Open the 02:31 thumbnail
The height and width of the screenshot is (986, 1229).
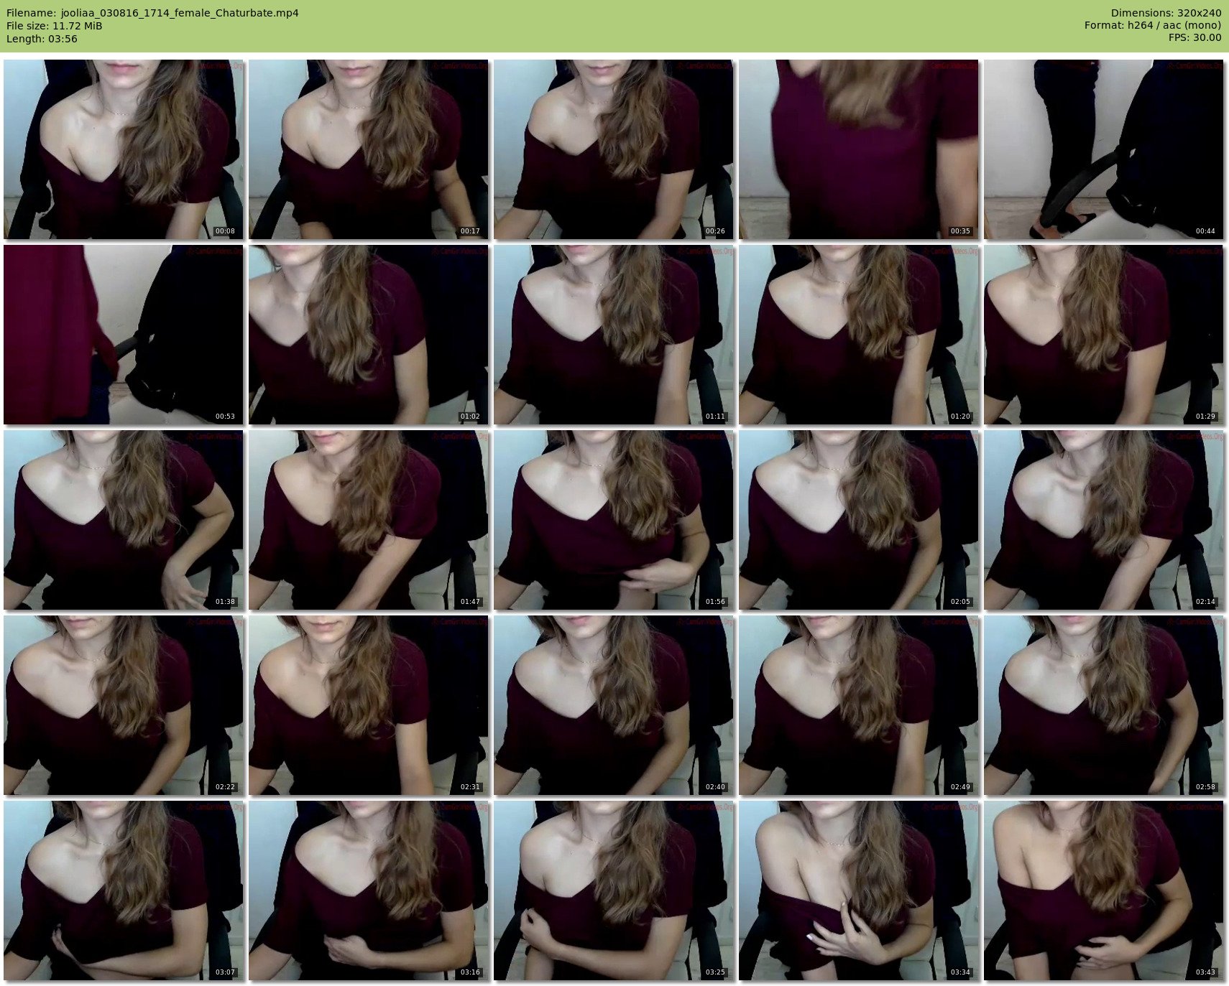coord(369,705)
